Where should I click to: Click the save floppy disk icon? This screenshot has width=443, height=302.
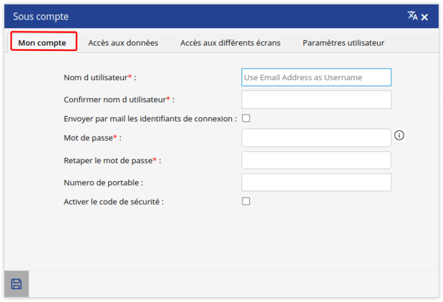[16, 284]
